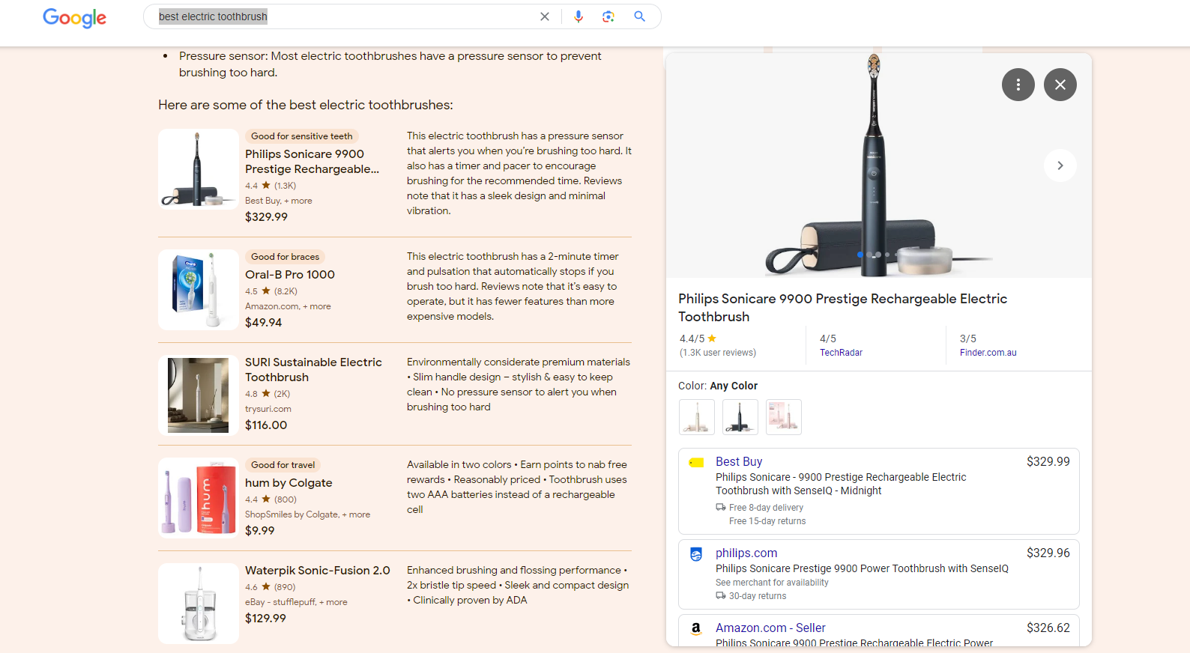This screenshot has width=1190, height=653.
Task: Open the hum by Colgate product thumbnail
Action: pyautogui.click(x=199, y=498)
